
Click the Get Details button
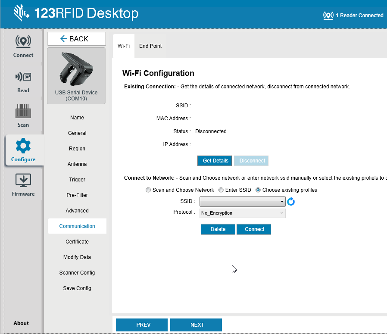215,161
